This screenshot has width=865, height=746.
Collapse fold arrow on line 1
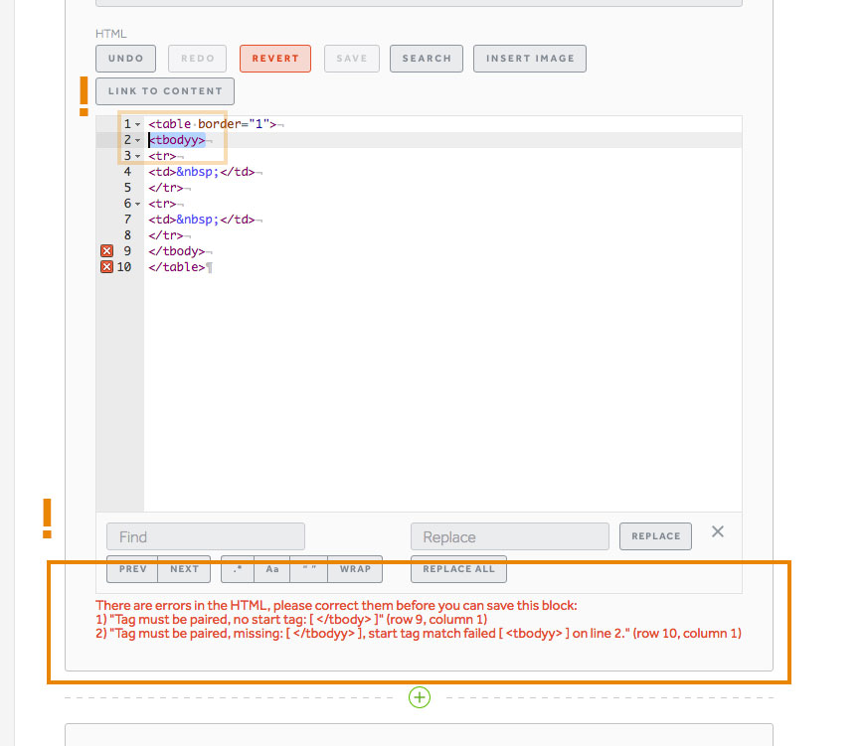tap(138, 124)
